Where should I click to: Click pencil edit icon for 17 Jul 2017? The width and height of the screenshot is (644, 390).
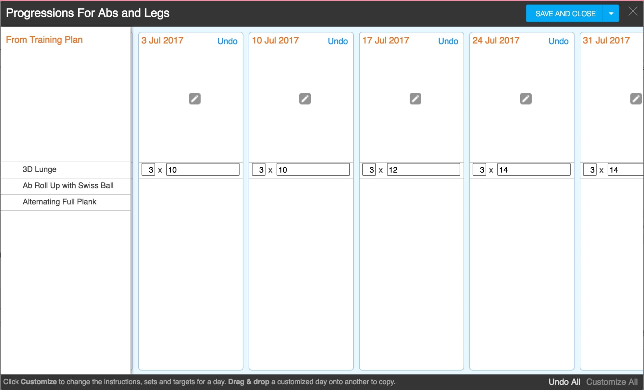(x=415, y=99)
